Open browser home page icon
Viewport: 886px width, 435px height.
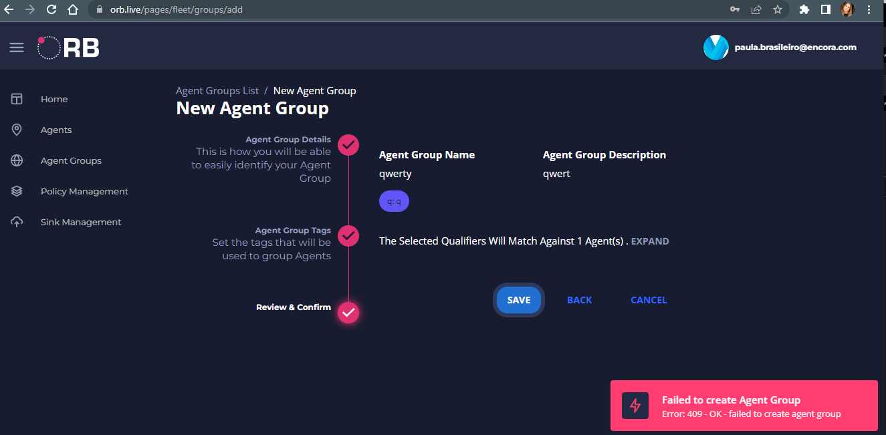(73, 9)
